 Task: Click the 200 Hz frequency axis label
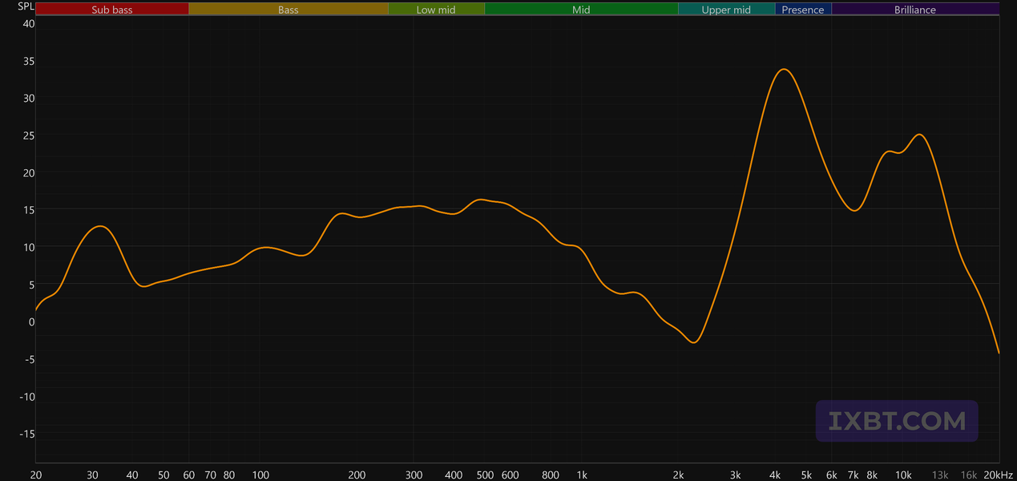[x=357, y=475]
